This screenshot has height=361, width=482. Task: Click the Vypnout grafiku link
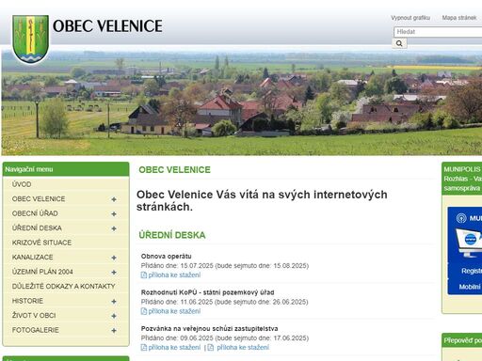(410, 18)
